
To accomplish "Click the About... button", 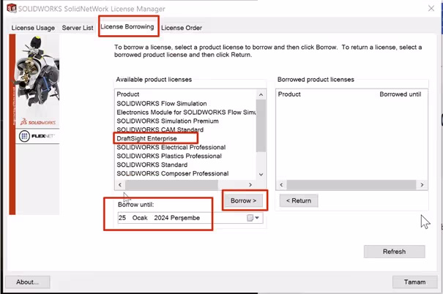I will pyautogui.click(x=27, y=282).
